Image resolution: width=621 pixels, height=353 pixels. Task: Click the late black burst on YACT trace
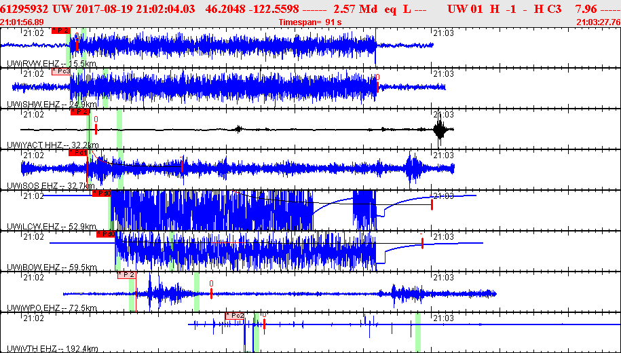(440, 130)
